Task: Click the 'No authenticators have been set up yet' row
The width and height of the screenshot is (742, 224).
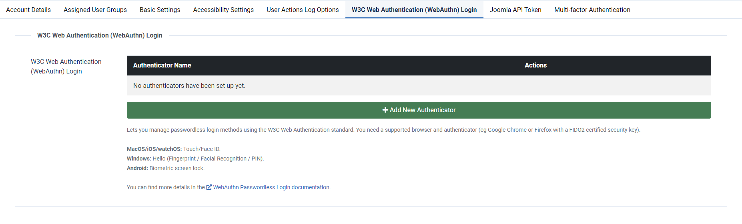Action: point(419,85)
